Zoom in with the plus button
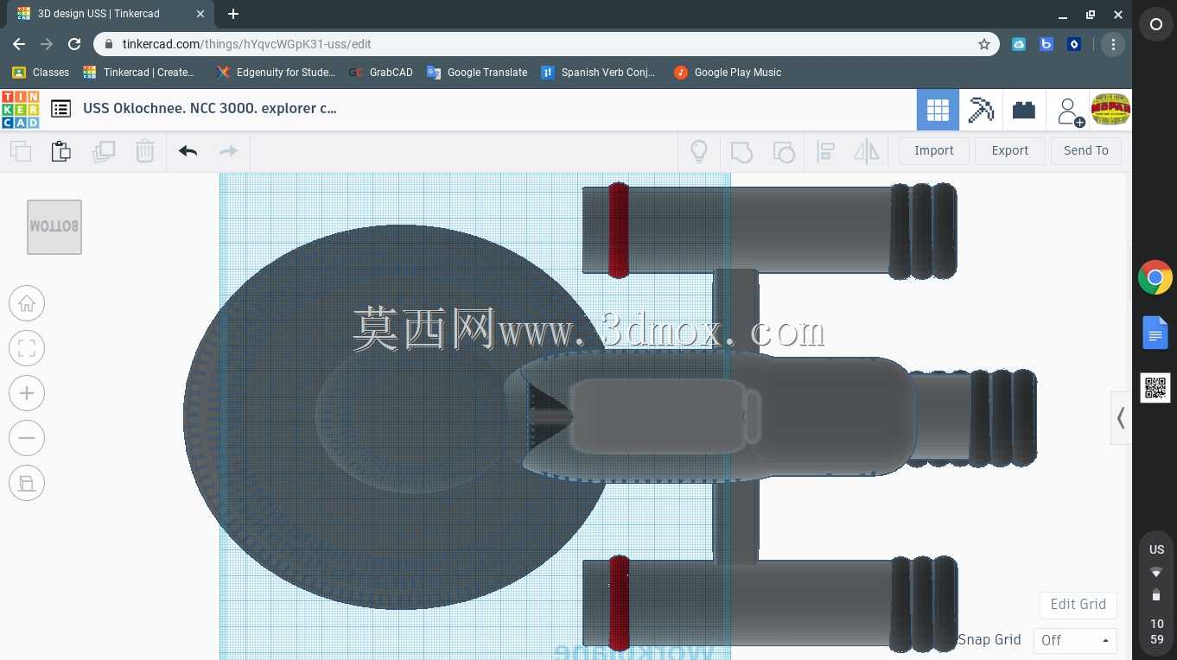Viewport: 1177px width, 660px height. pyautogui.click(x=27, y=393)
